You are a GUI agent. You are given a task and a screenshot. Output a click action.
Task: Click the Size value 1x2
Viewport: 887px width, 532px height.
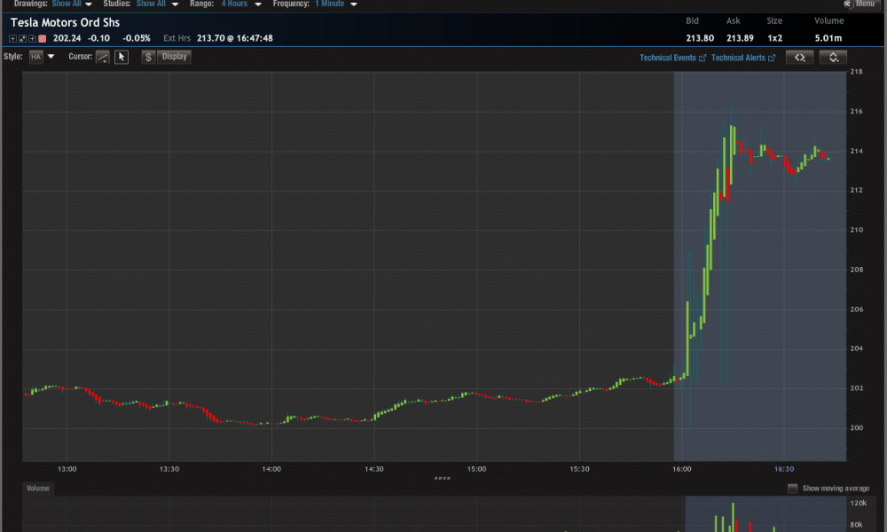(774, 38)
